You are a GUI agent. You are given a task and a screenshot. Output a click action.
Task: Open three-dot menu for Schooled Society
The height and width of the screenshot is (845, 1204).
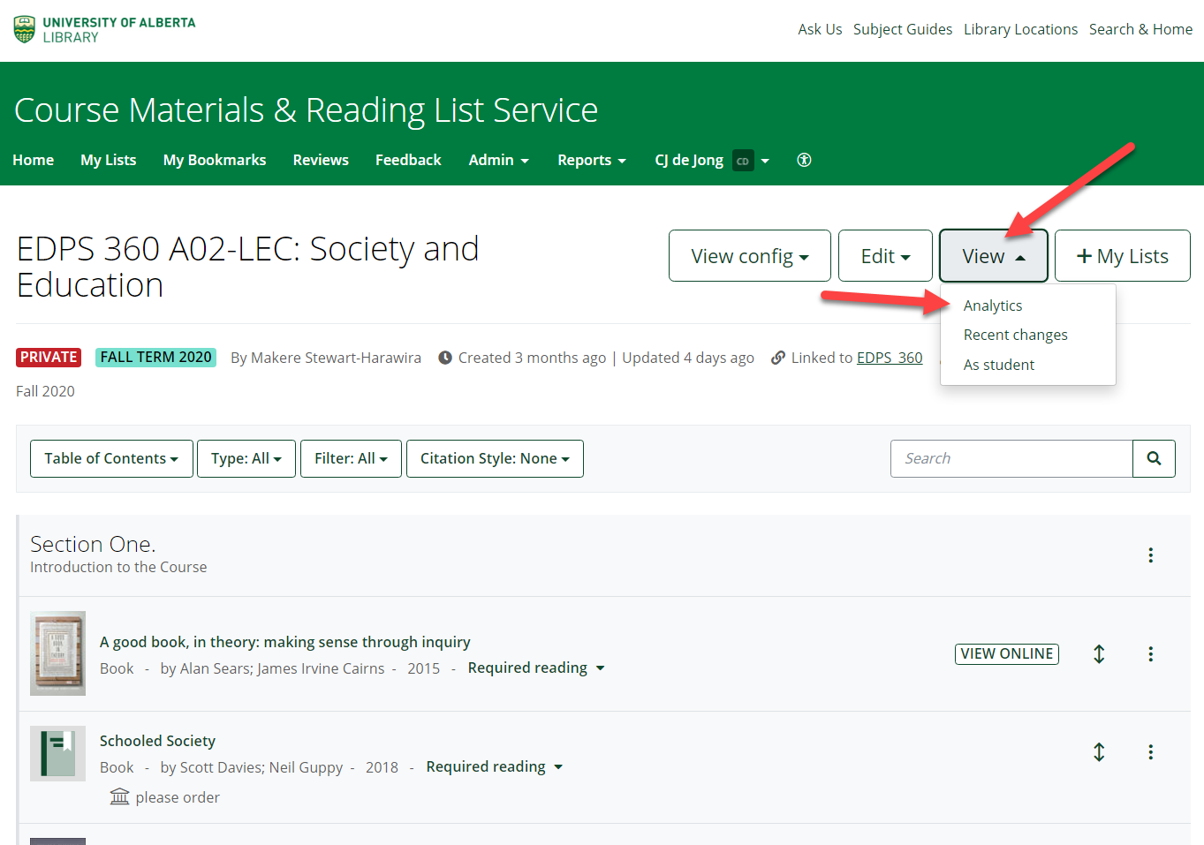[1150, 752]
